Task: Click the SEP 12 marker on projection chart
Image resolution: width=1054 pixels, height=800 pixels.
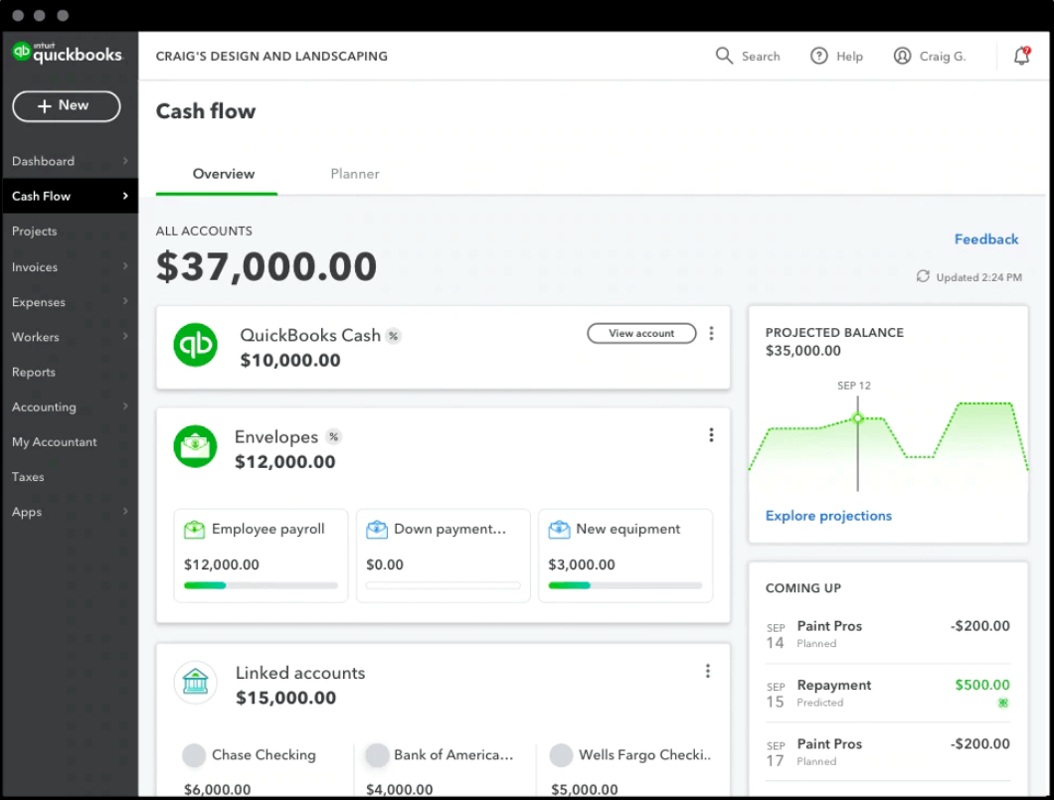Action: tap(858, 418)
